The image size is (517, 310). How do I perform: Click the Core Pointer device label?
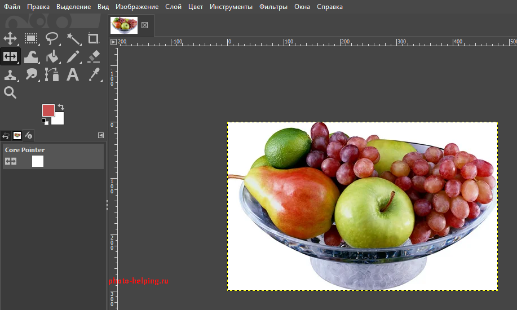pos(25,150)
